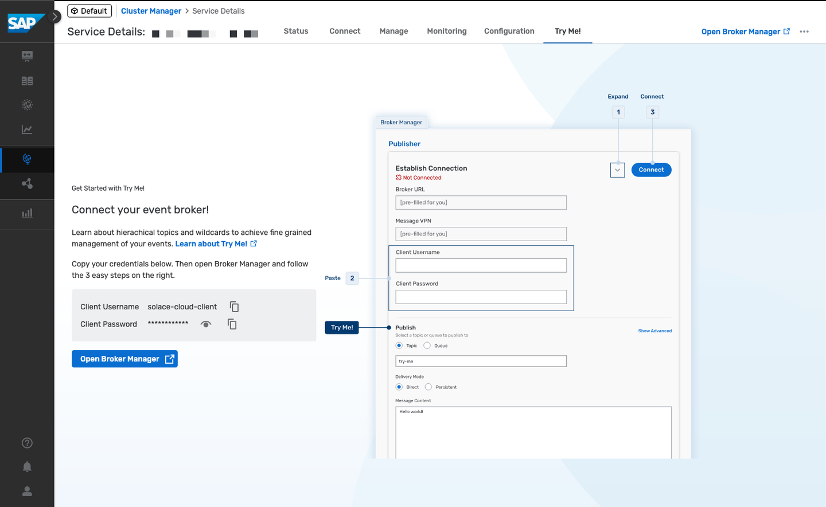Image resolution: width=826 pixels, height=507 pixels.
Task: Go to Cluster Manager breadcrumb
Action: point(151,11)
